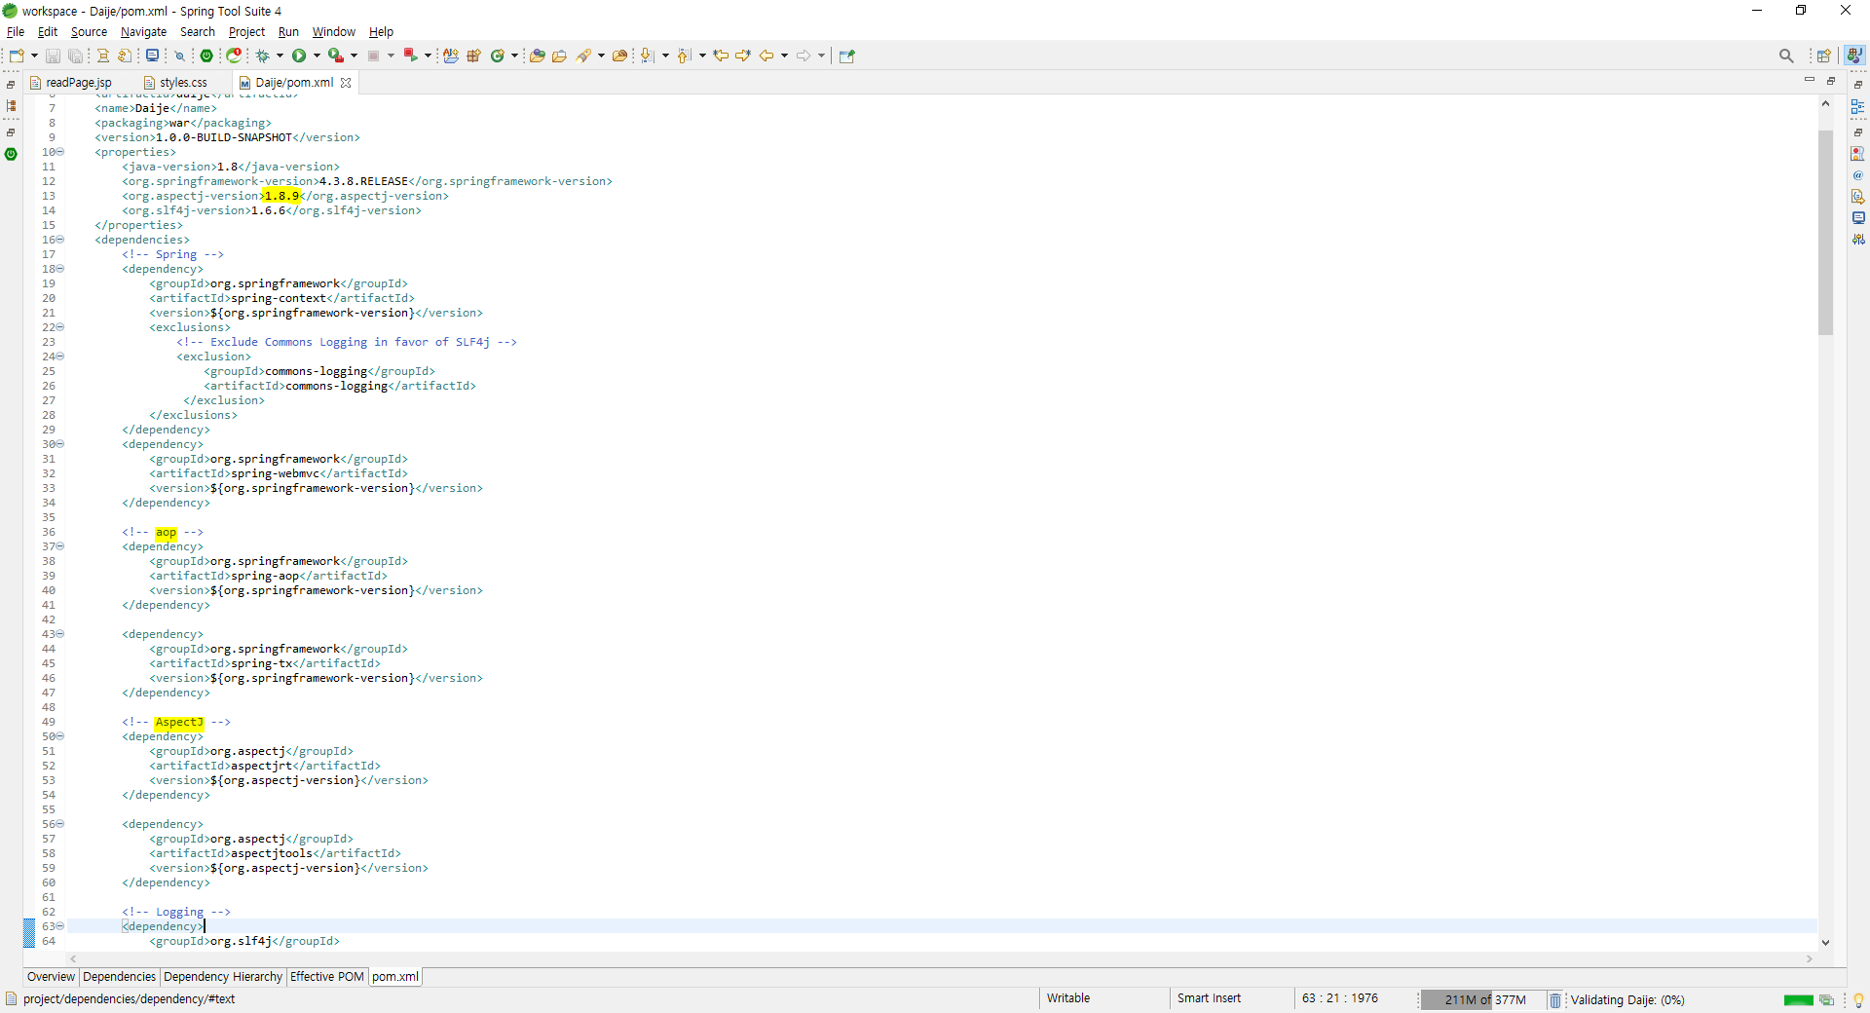The image size is (1870, 1013).
Task: Run the project with green play button
Action: 299,56
